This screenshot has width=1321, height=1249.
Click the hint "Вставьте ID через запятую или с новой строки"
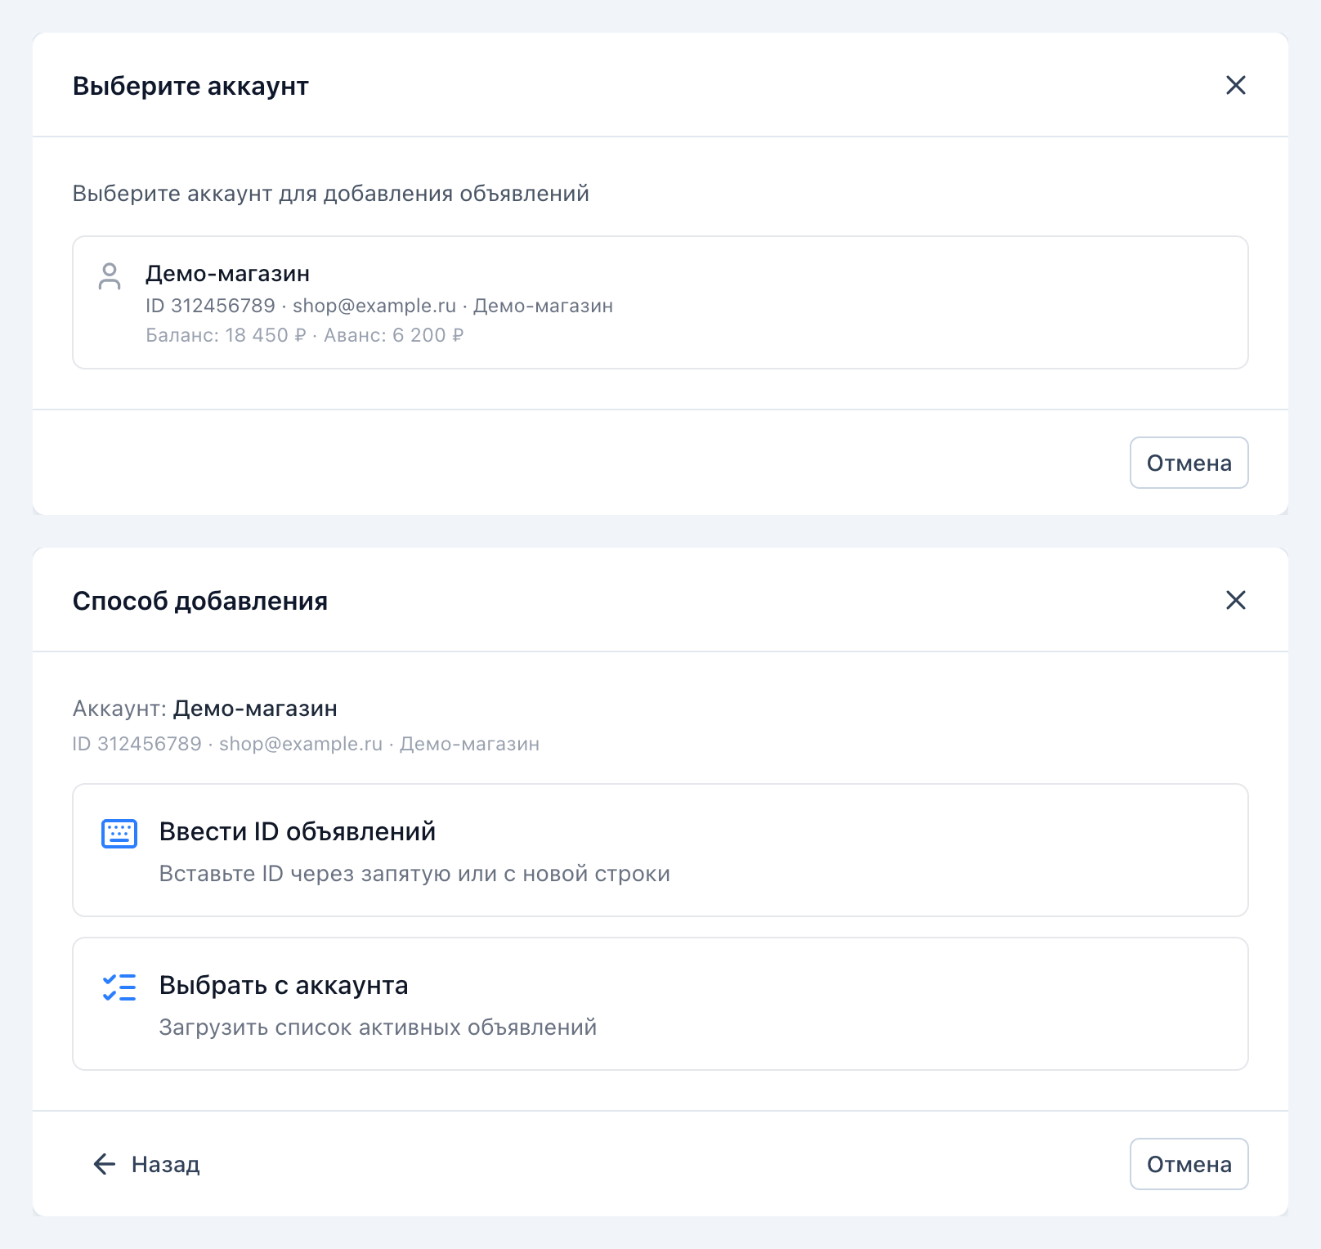point(414,874)
